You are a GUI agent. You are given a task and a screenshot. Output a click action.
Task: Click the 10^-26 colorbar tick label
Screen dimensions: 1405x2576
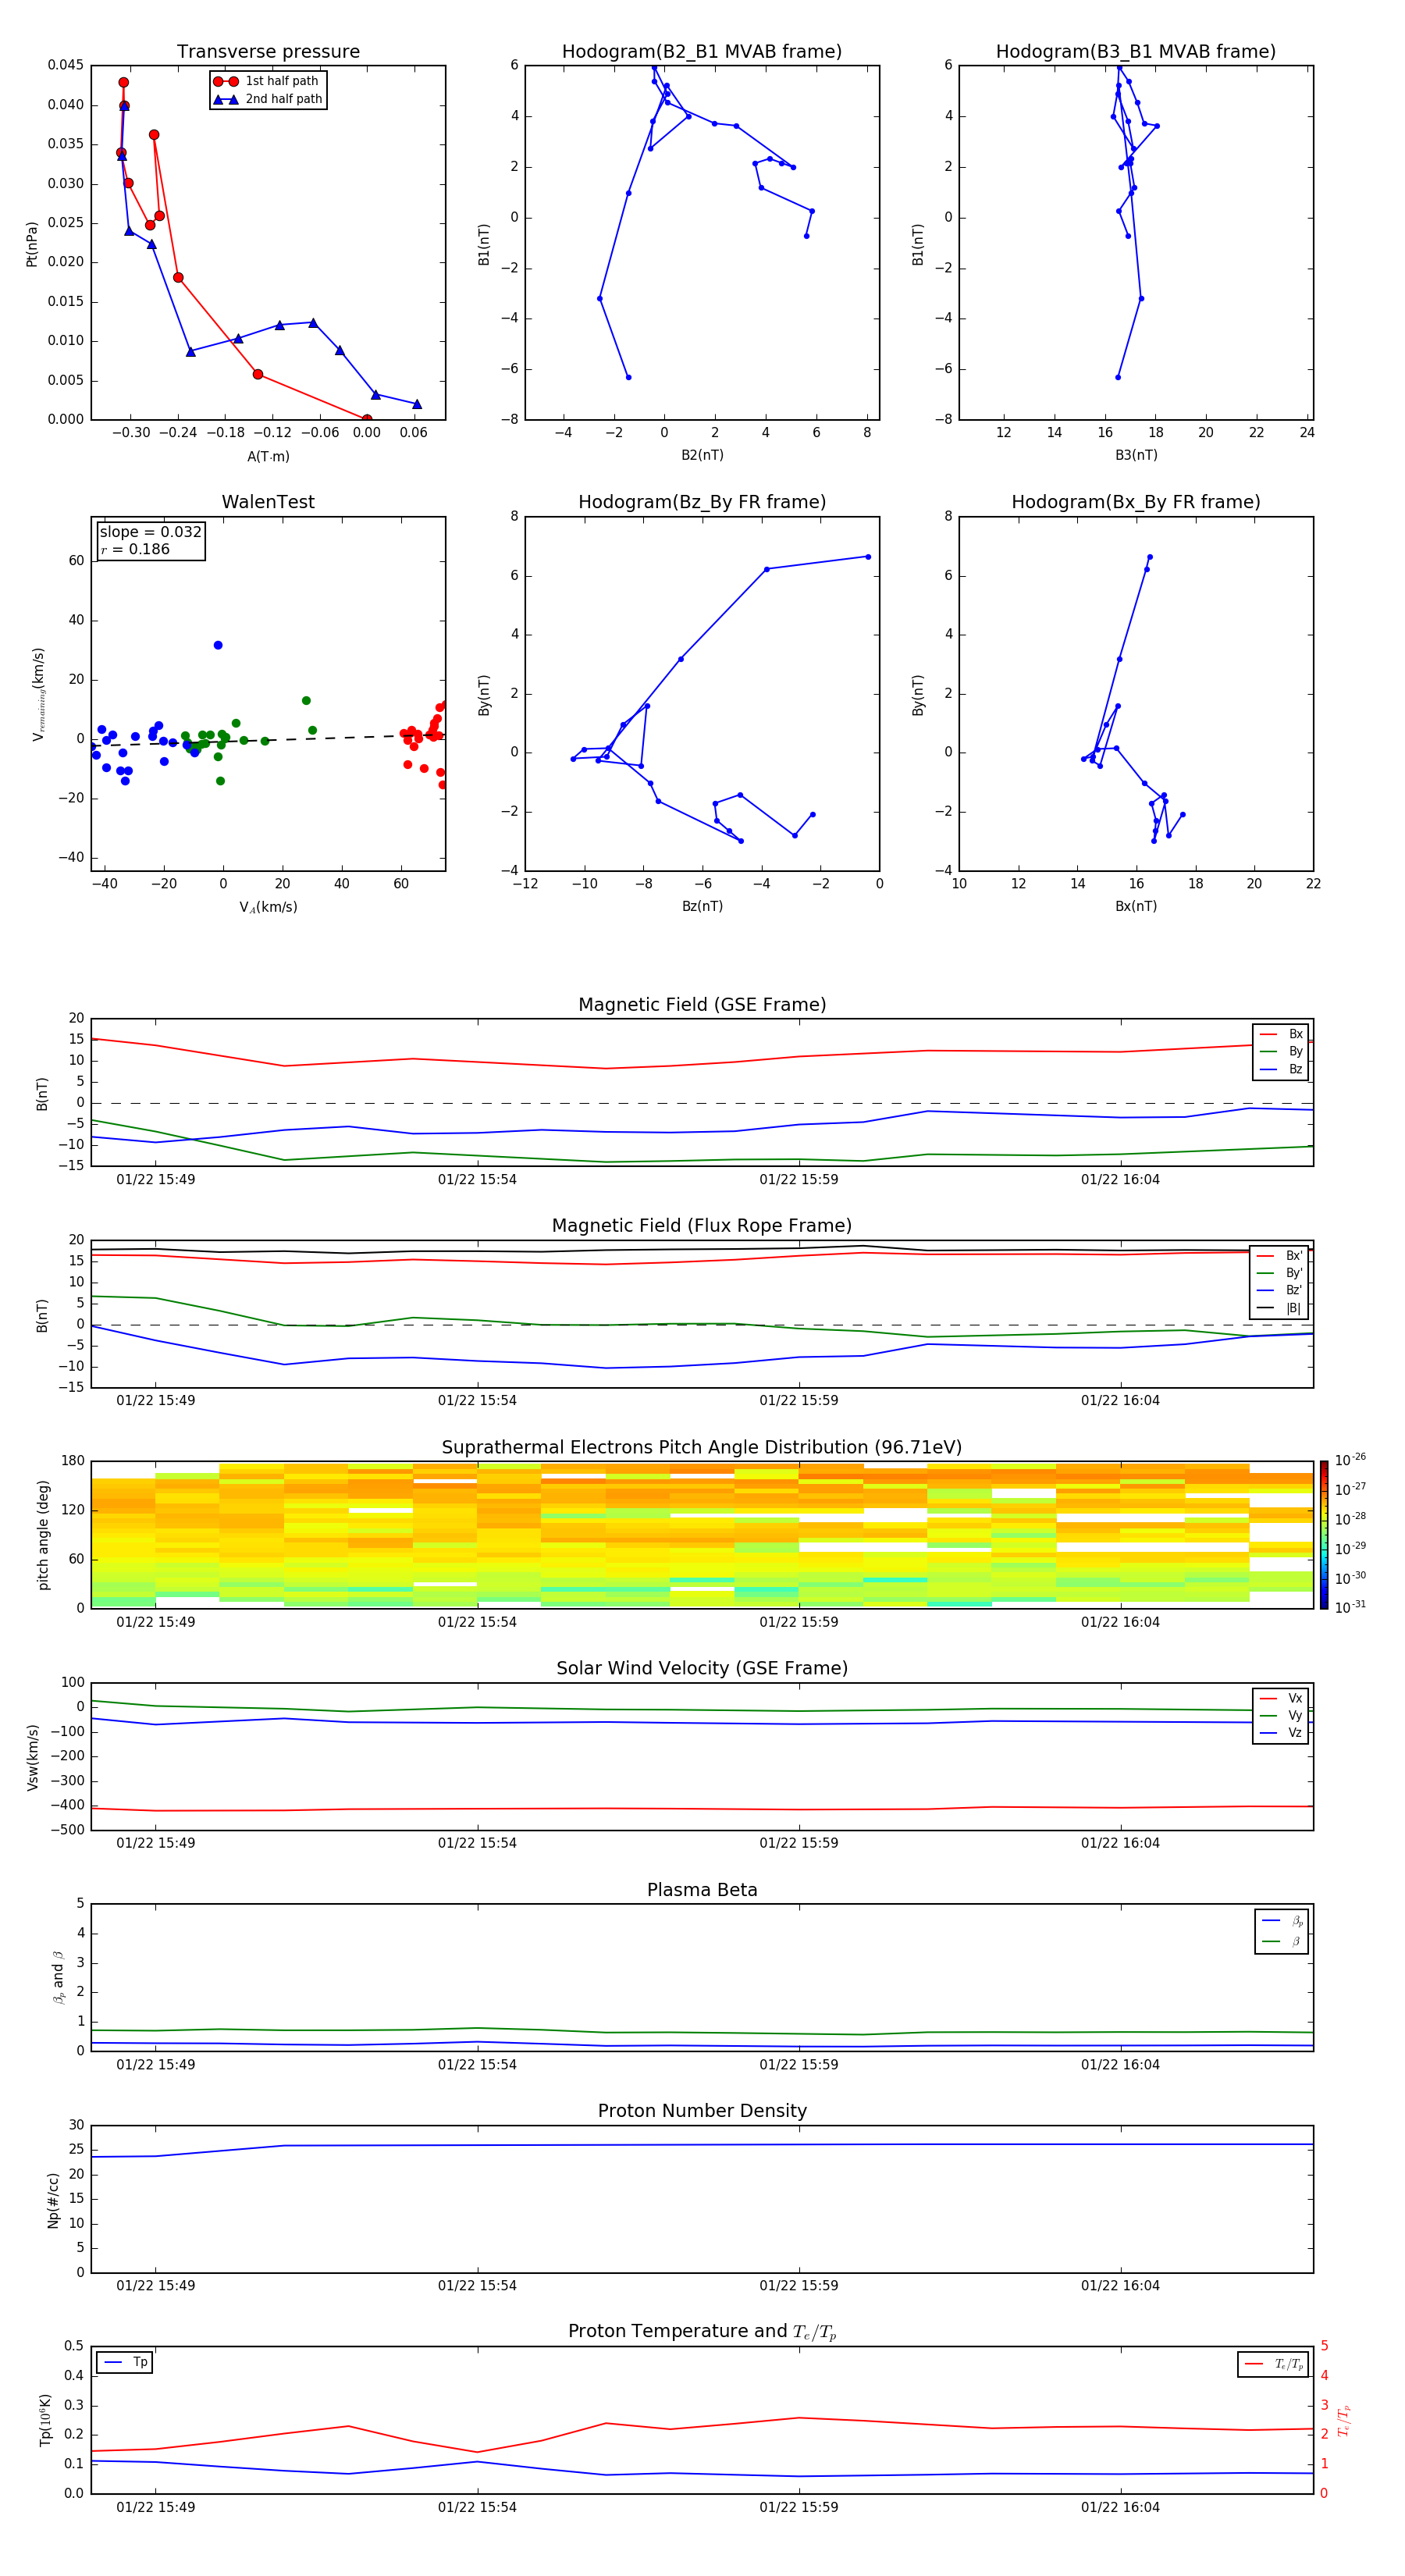[x=1350, y=1460]
